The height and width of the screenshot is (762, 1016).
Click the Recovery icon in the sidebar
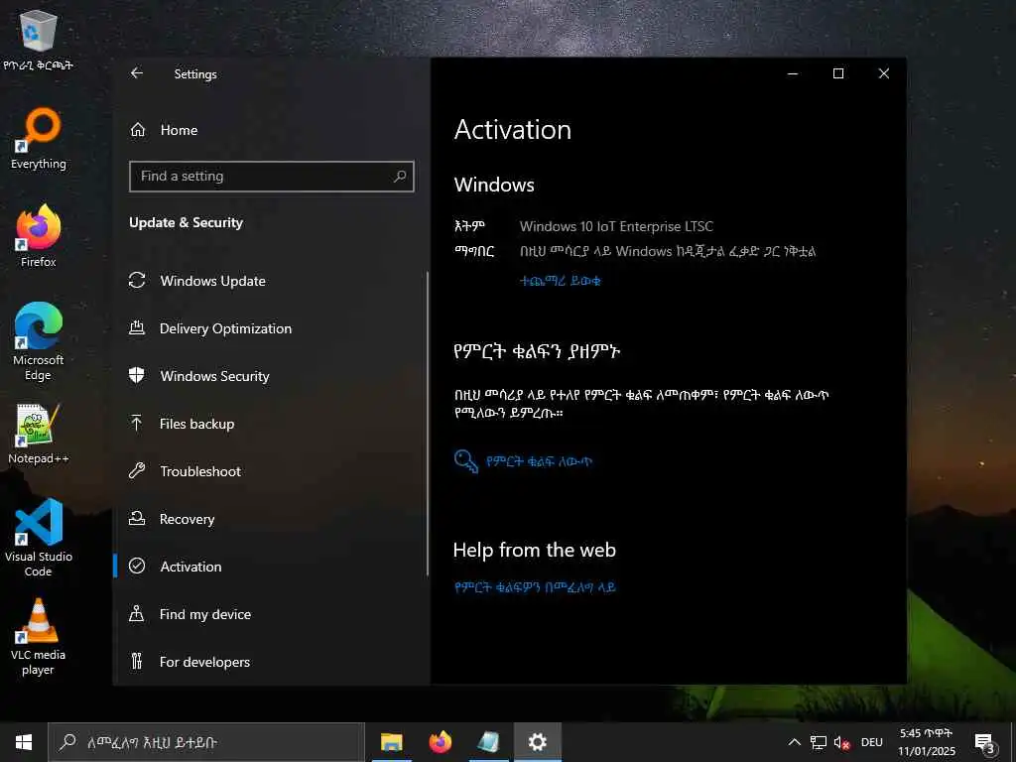137,518
